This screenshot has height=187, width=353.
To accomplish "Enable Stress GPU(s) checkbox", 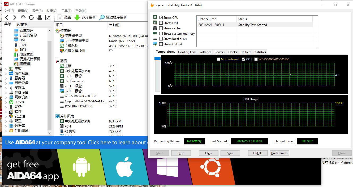I will click(161, 44).
